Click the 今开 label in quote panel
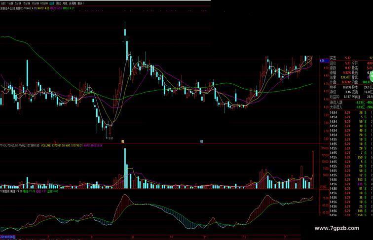373x240 pixels. coord(355,63)
